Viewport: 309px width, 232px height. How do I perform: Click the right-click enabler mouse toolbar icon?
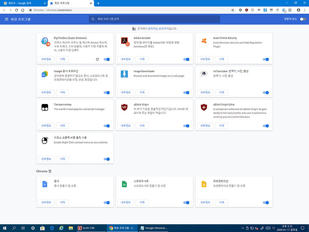278,10
